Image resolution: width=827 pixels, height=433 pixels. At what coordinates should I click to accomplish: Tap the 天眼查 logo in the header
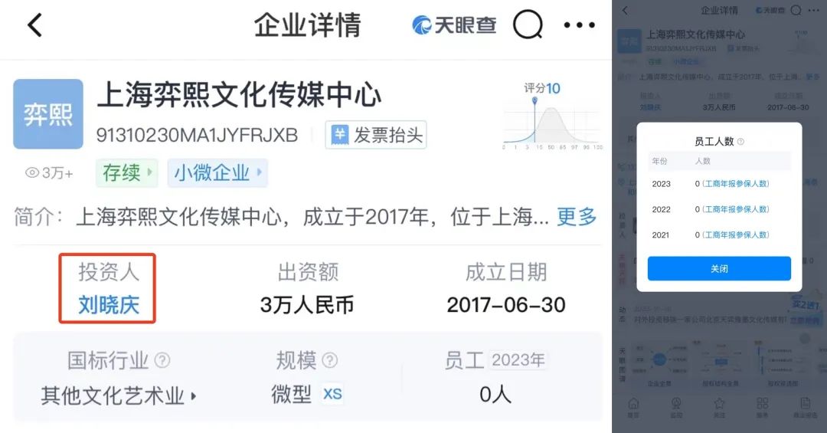[x=453, y=25]
